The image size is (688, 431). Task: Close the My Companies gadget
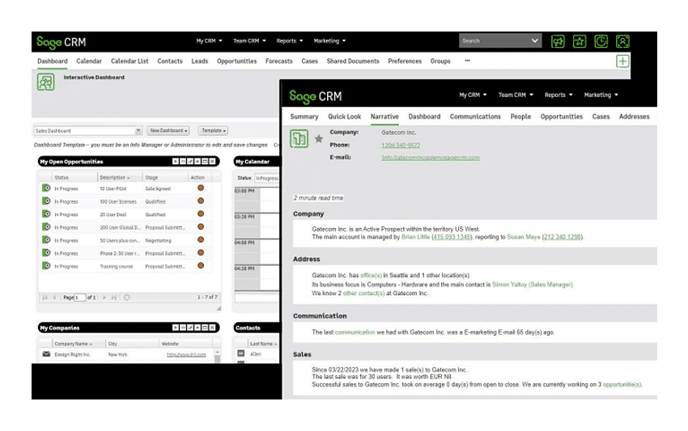coord(212,327)
